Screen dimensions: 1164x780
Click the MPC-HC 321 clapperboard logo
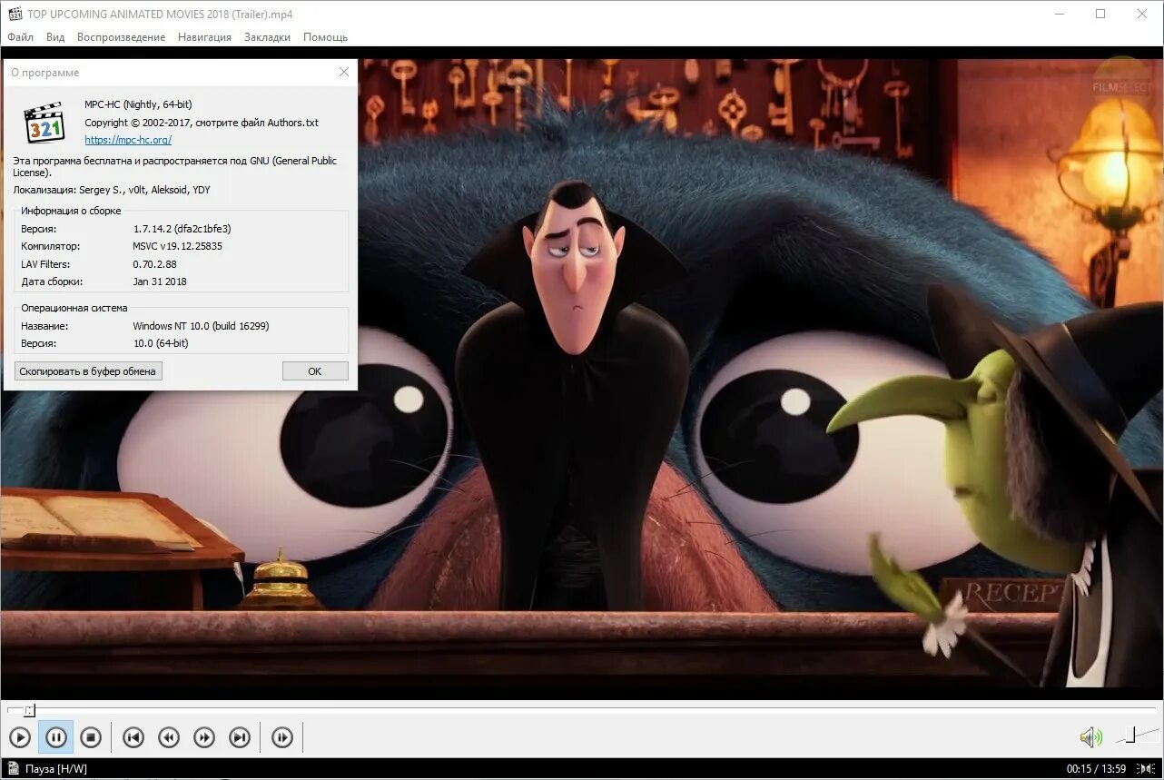click(x=44, y=123)
